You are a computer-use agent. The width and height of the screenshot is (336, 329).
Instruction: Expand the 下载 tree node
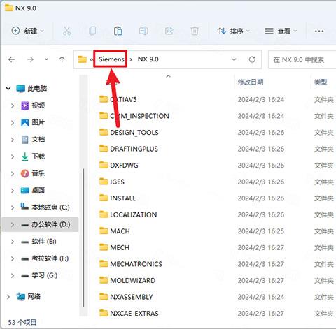tap(13, 156)
